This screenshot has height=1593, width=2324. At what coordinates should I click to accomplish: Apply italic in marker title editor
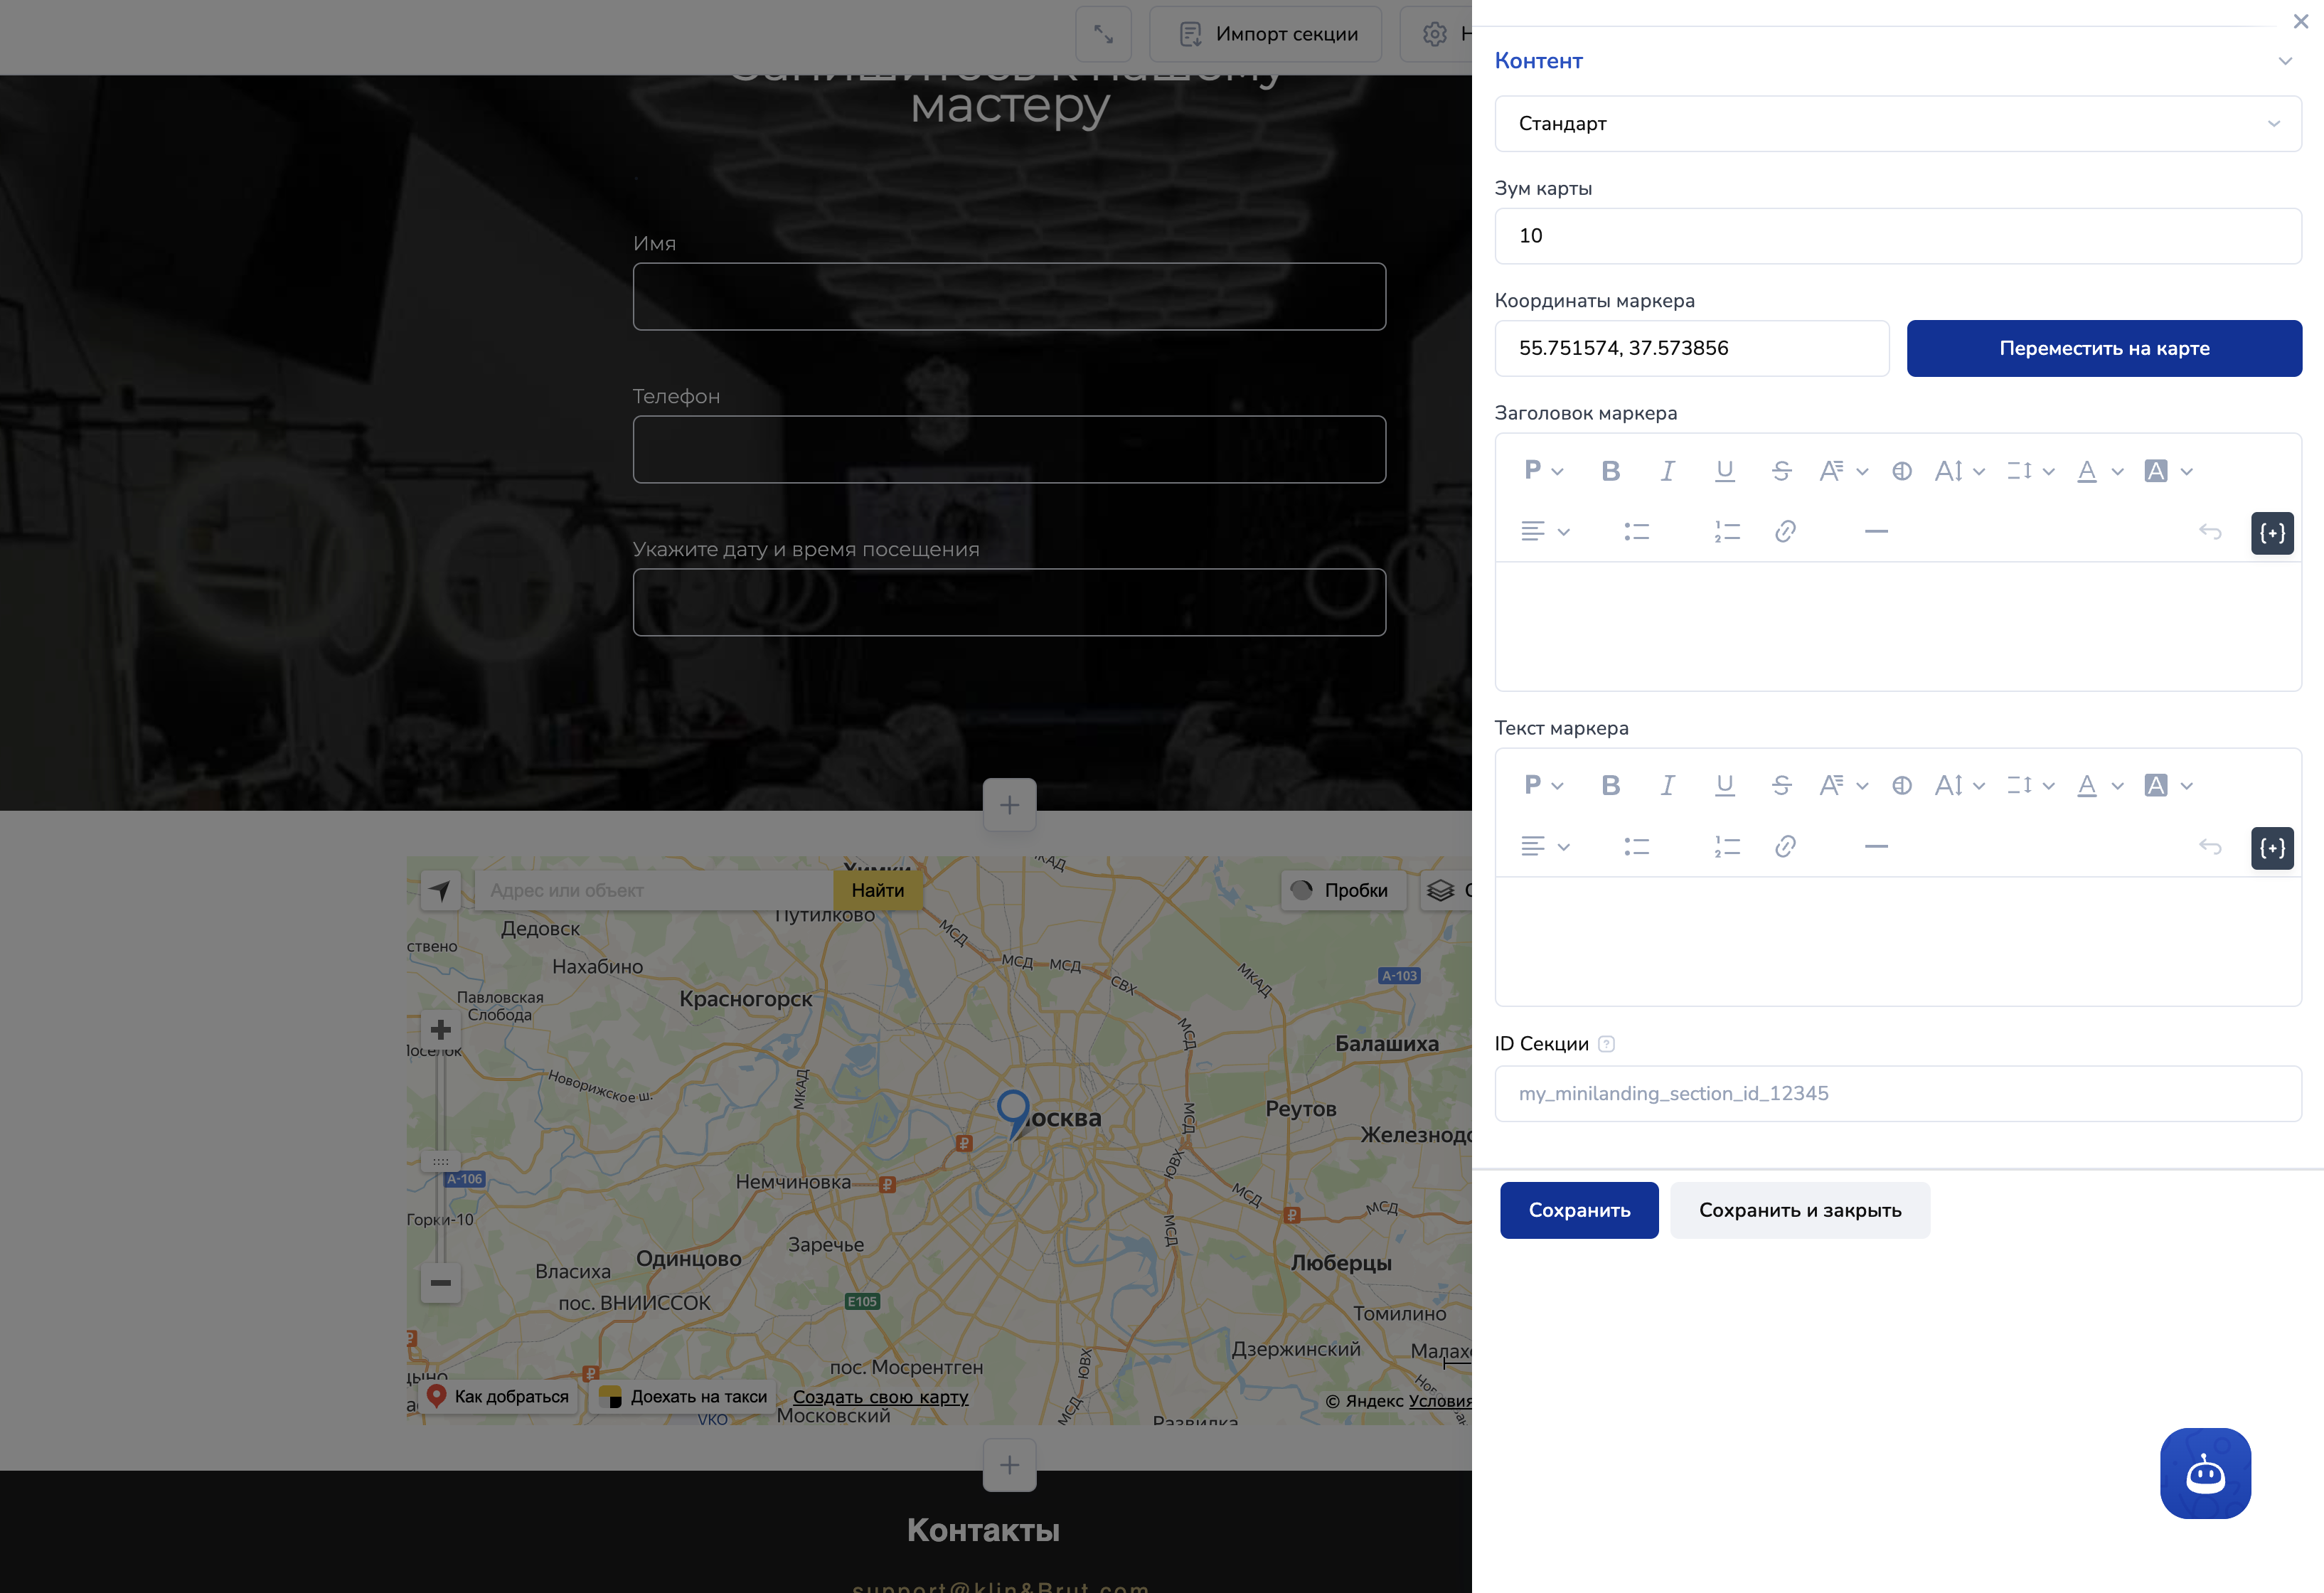(x=1667, y=471)
